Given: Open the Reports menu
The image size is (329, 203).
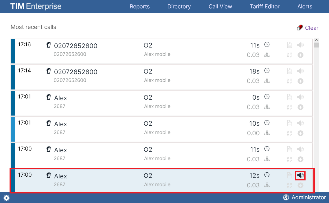Looking at the screenshot, I should coord(139,6).
